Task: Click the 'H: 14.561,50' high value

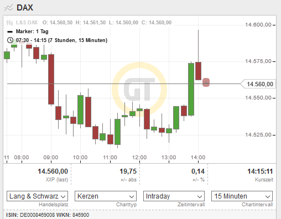Action: 91,23
